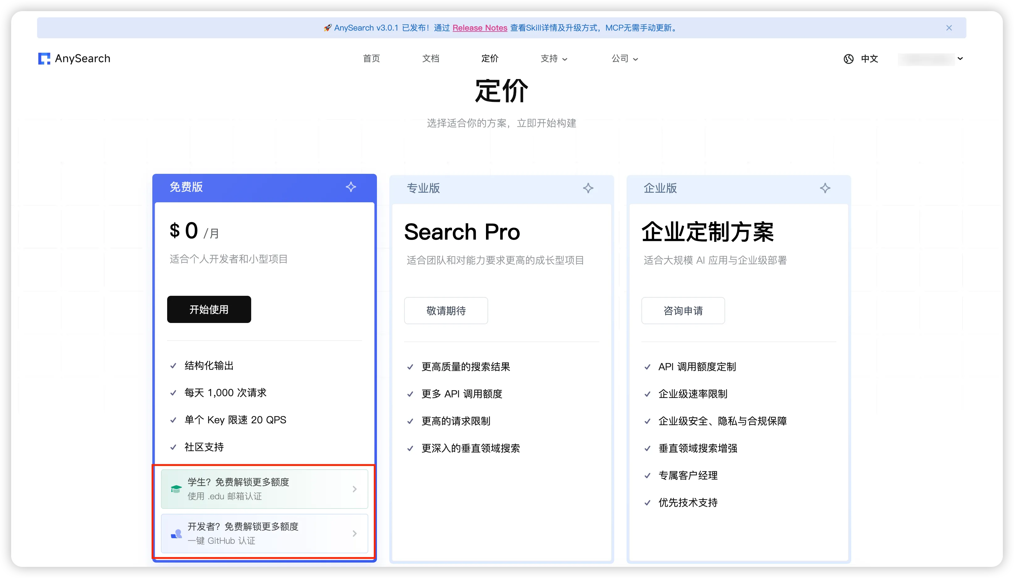Image resolution: width=1014 pixels, height=578 pixels.
Task: Click 优先技术支持 feature text
Action: (x=688, y=503)
